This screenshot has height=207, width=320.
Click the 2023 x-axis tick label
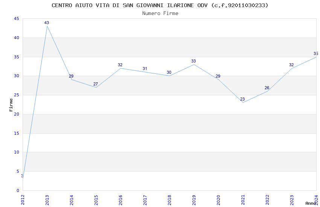(292, 200)
